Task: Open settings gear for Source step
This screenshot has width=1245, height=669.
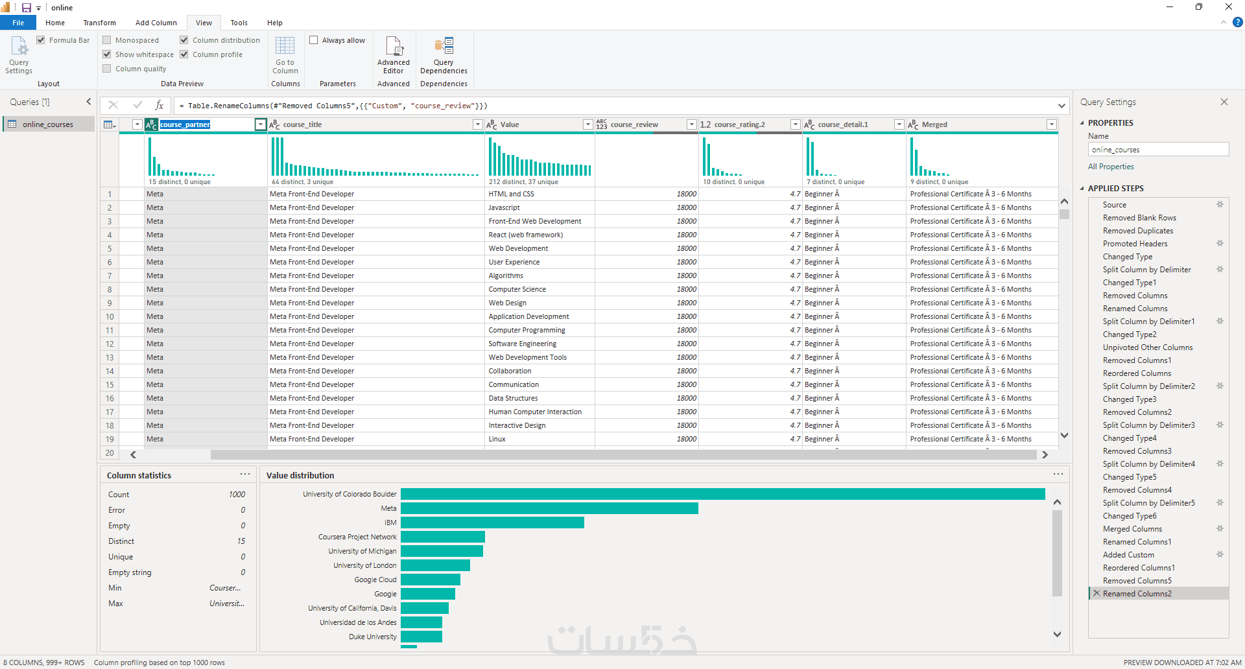Action: pos(1220,204)
